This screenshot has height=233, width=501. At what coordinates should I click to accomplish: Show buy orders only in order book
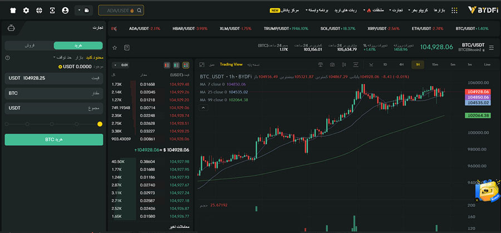pyautogui.click(x=176, y=65)
